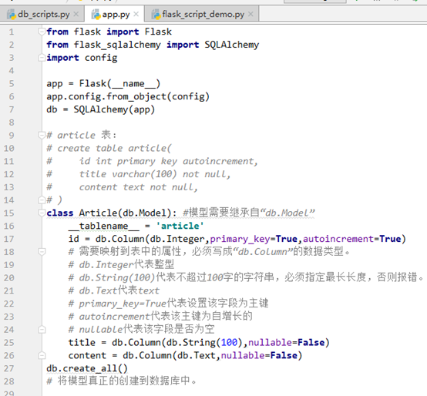Close the db_scripts.py tab
This screenshot has height=396, width=427.
pyautogui.click(x=76, y=14)
